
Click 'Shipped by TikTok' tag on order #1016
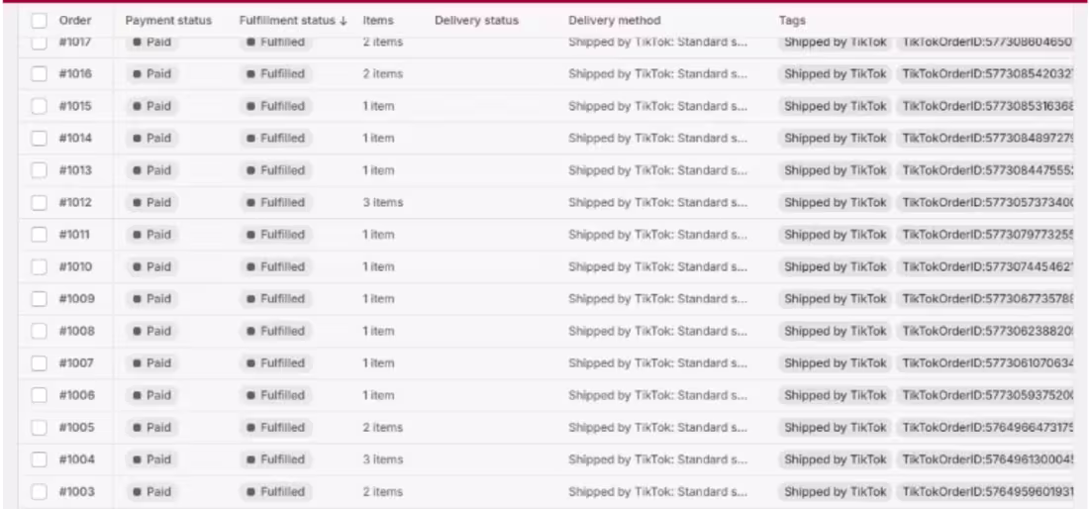[836, 74]
